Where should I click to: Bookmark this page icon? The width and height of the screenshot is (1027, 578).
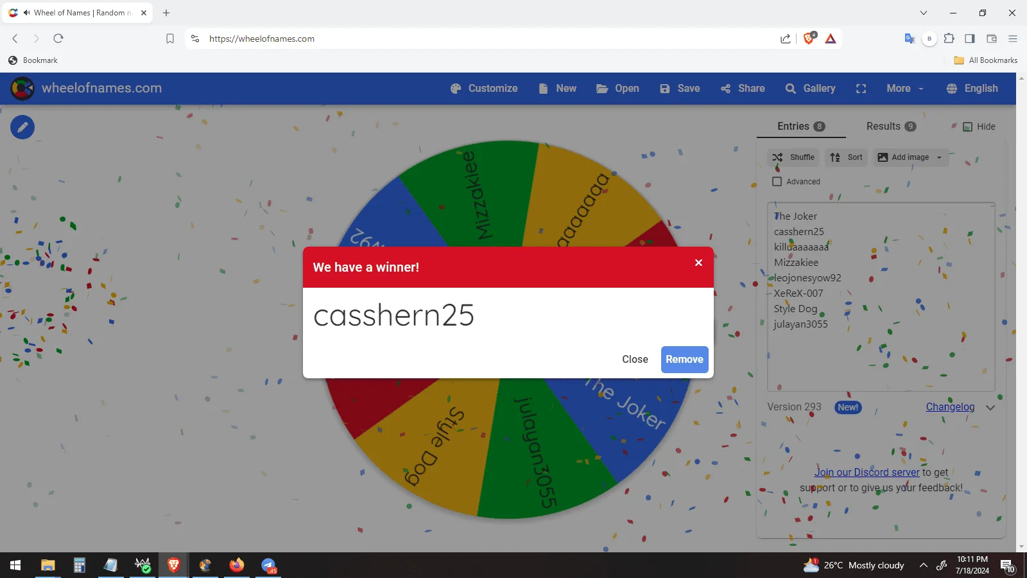[170, 39]
